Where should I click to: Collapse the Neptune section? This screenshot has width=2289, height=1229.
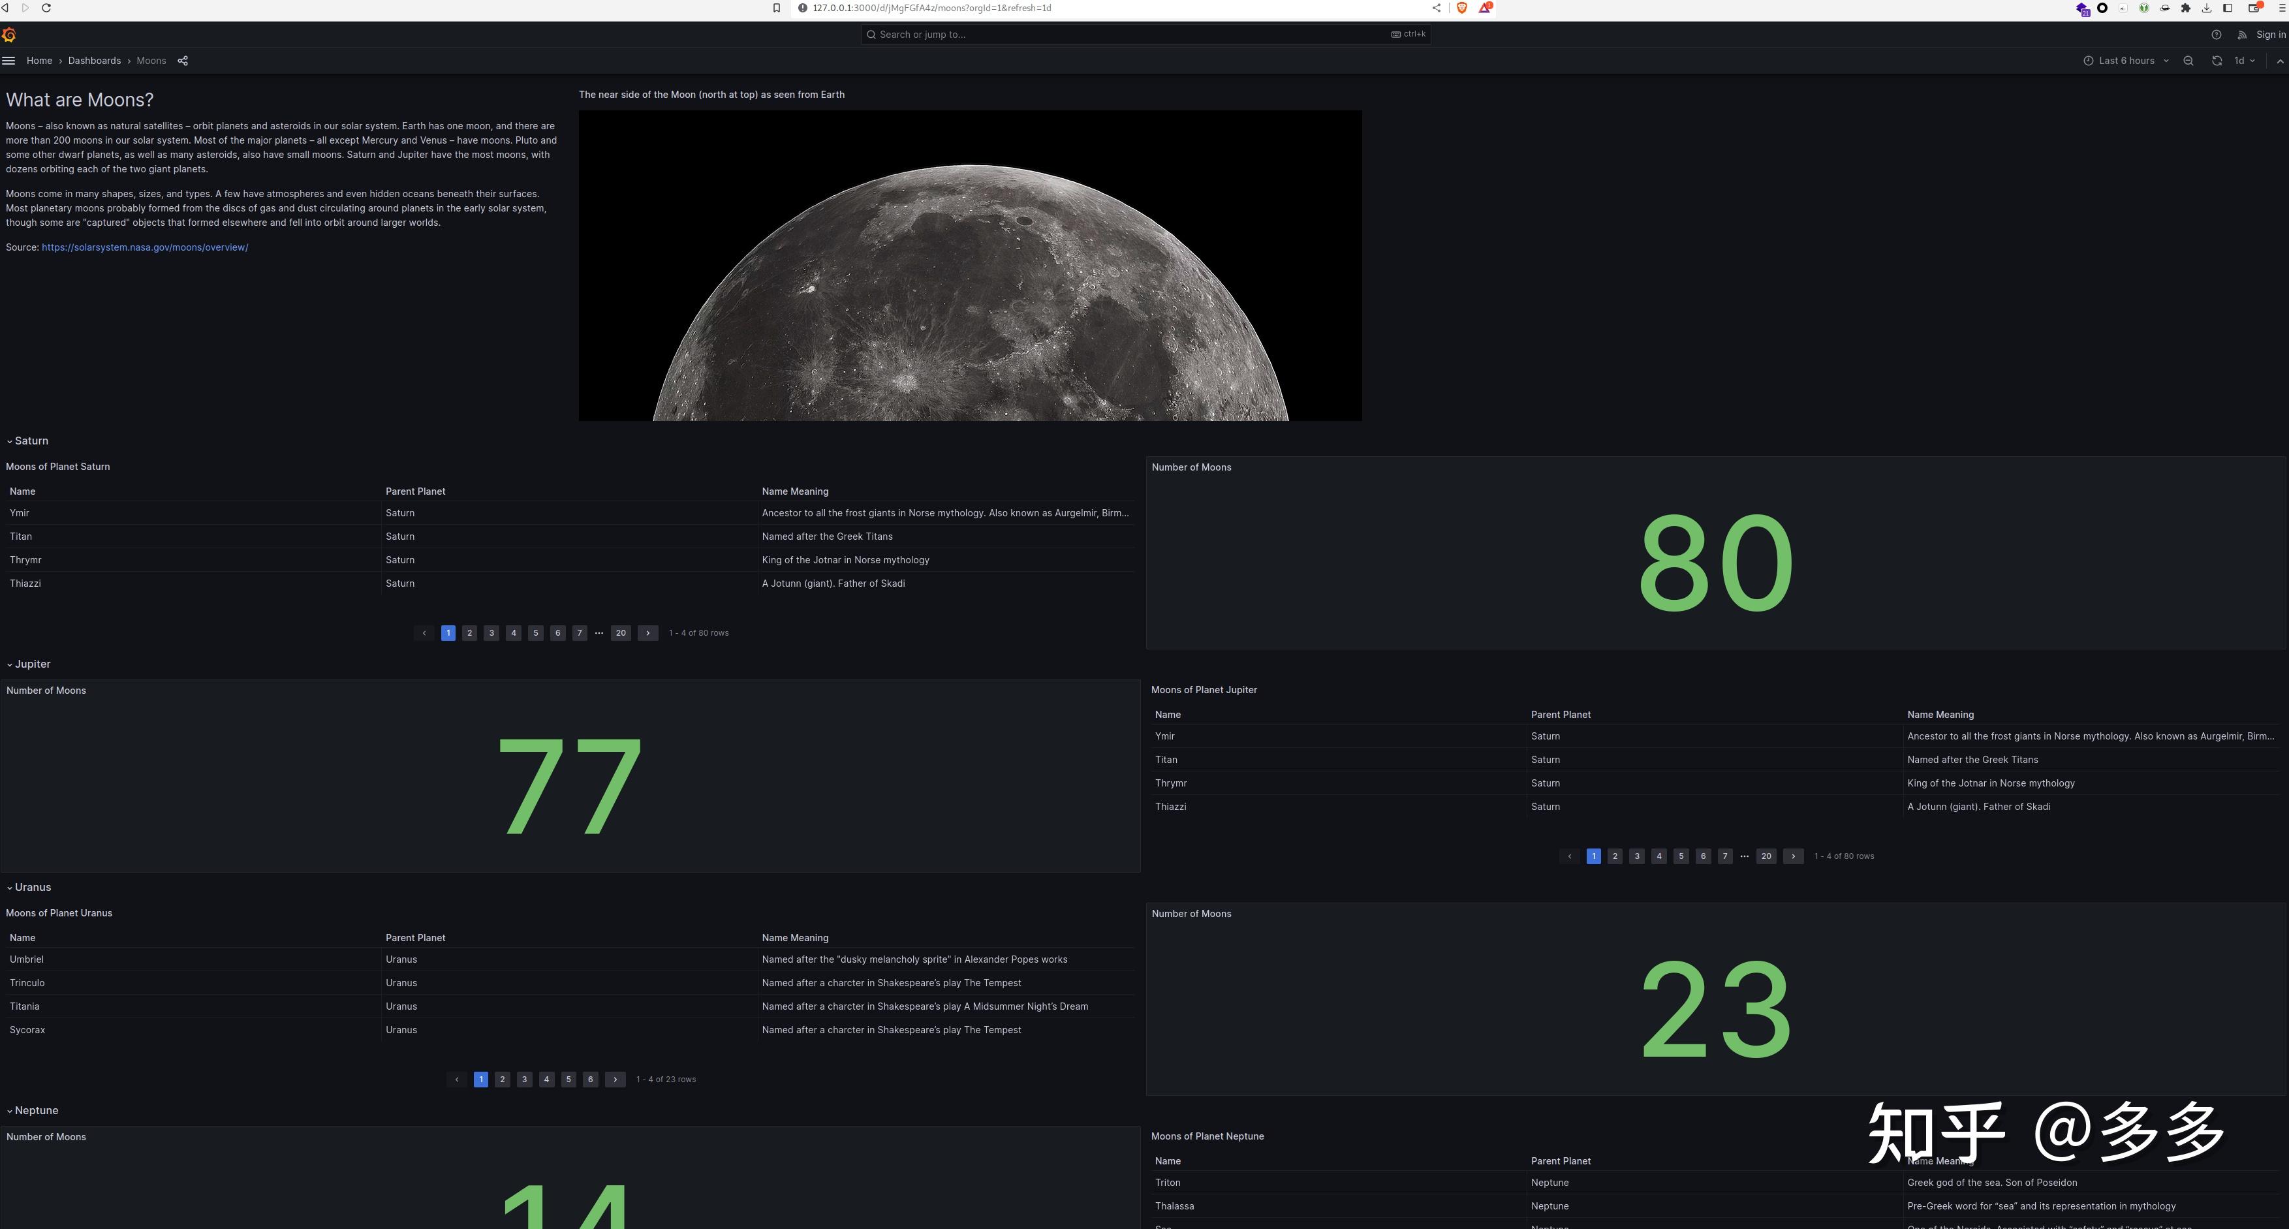[x=34, y=1110]
